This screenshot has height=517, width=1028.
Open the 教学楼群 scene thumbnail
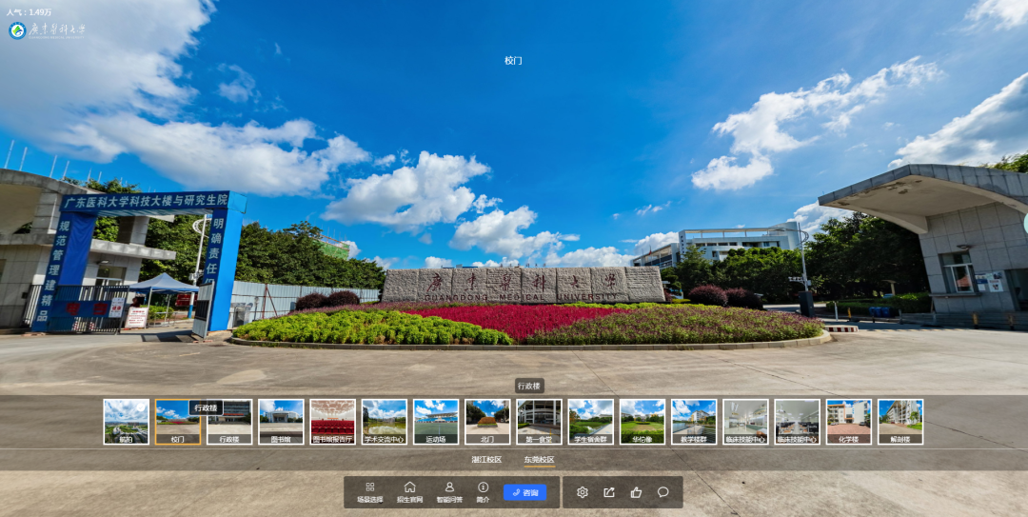tap(694, 422)
